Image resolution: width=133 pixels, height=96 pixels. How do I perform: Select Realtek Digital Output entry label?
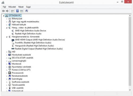tap(39, 49)
